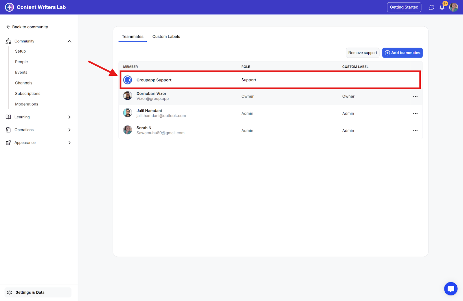Click the Remove support button
Image resolution: width=463 pixels, height=301 pixels.
point(362,53)
